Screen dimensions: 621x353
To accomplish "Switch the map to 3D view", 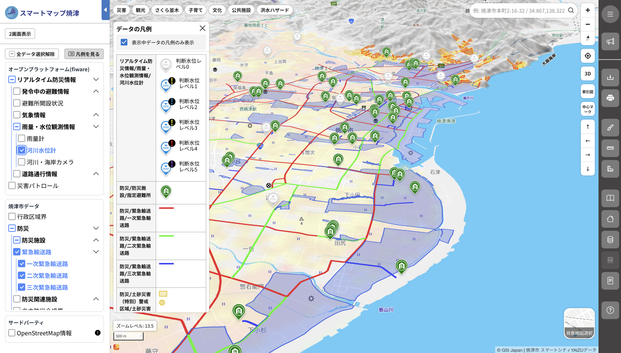I will tap(588, 73).
